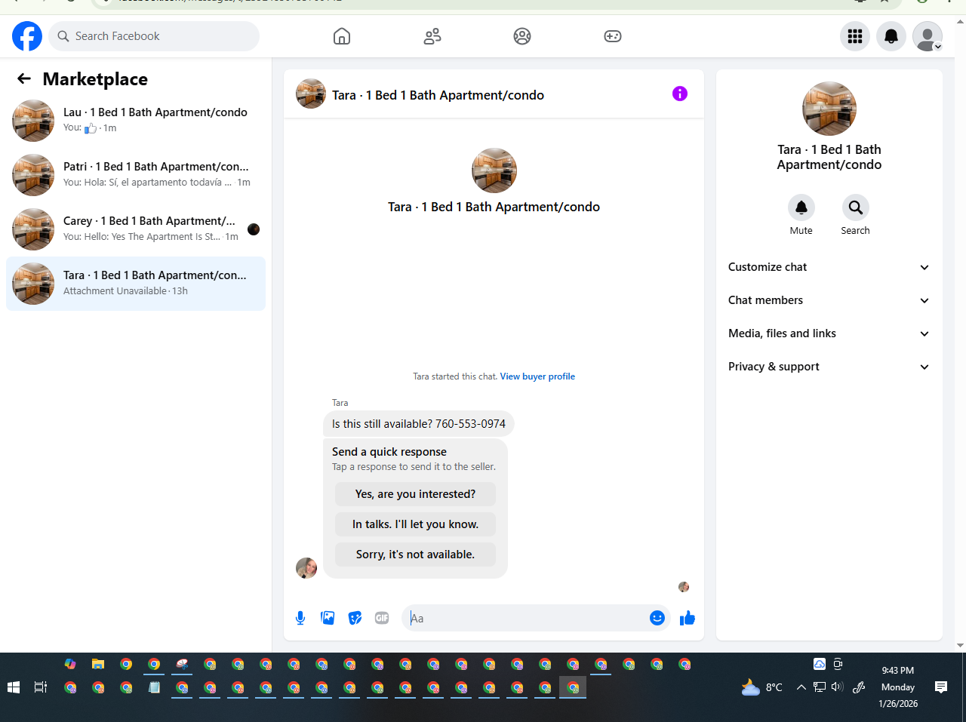Click Tara's avatar beside the quick responses
The width and height of the screenshot is (966, 722).
tap(306, 568)
